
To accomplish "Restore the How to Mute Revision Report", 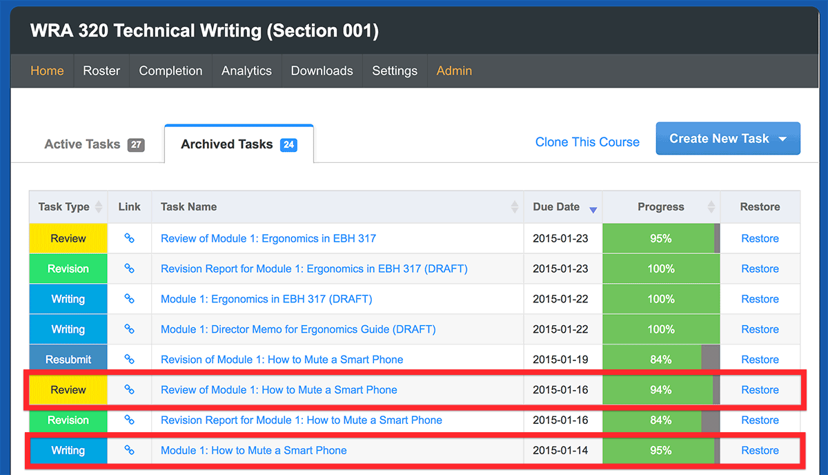I will (x=760, y=420).
